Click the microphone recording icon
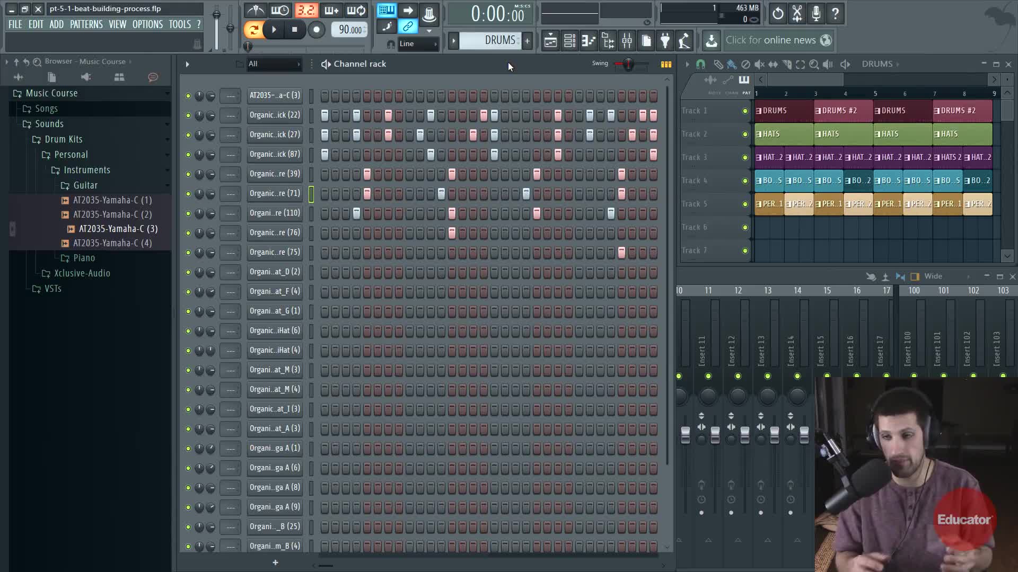1018x572 pixels. pyautogui.click(x=816, y=14)
